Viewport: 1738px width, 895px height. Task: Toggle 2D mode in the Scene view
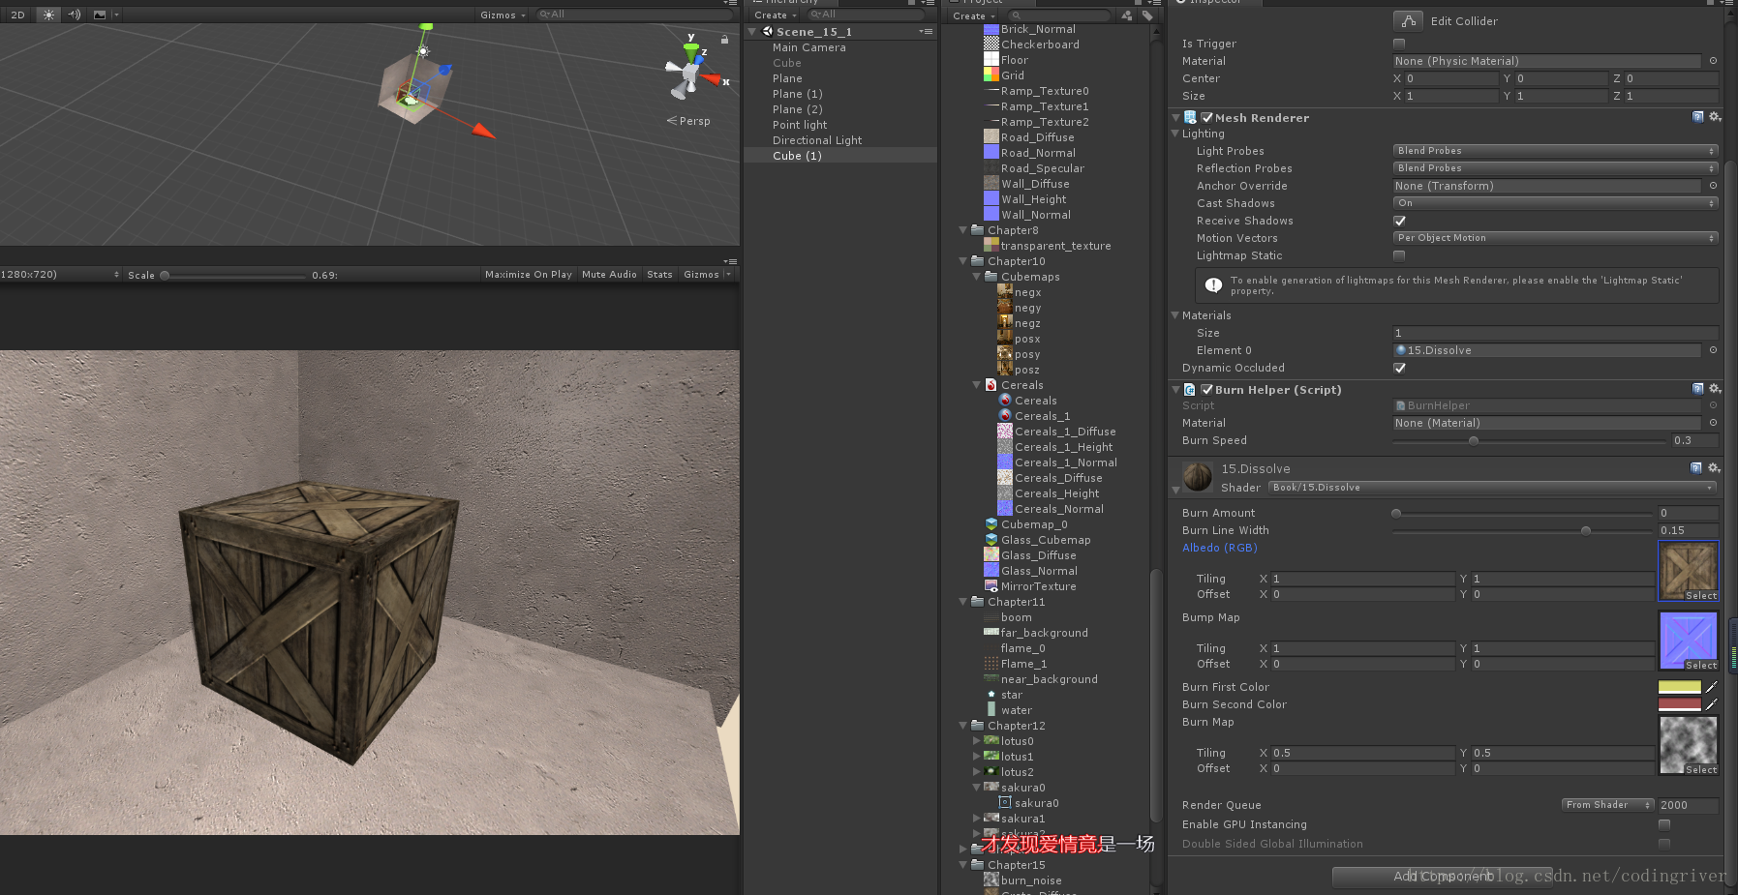tap(18, 15)
